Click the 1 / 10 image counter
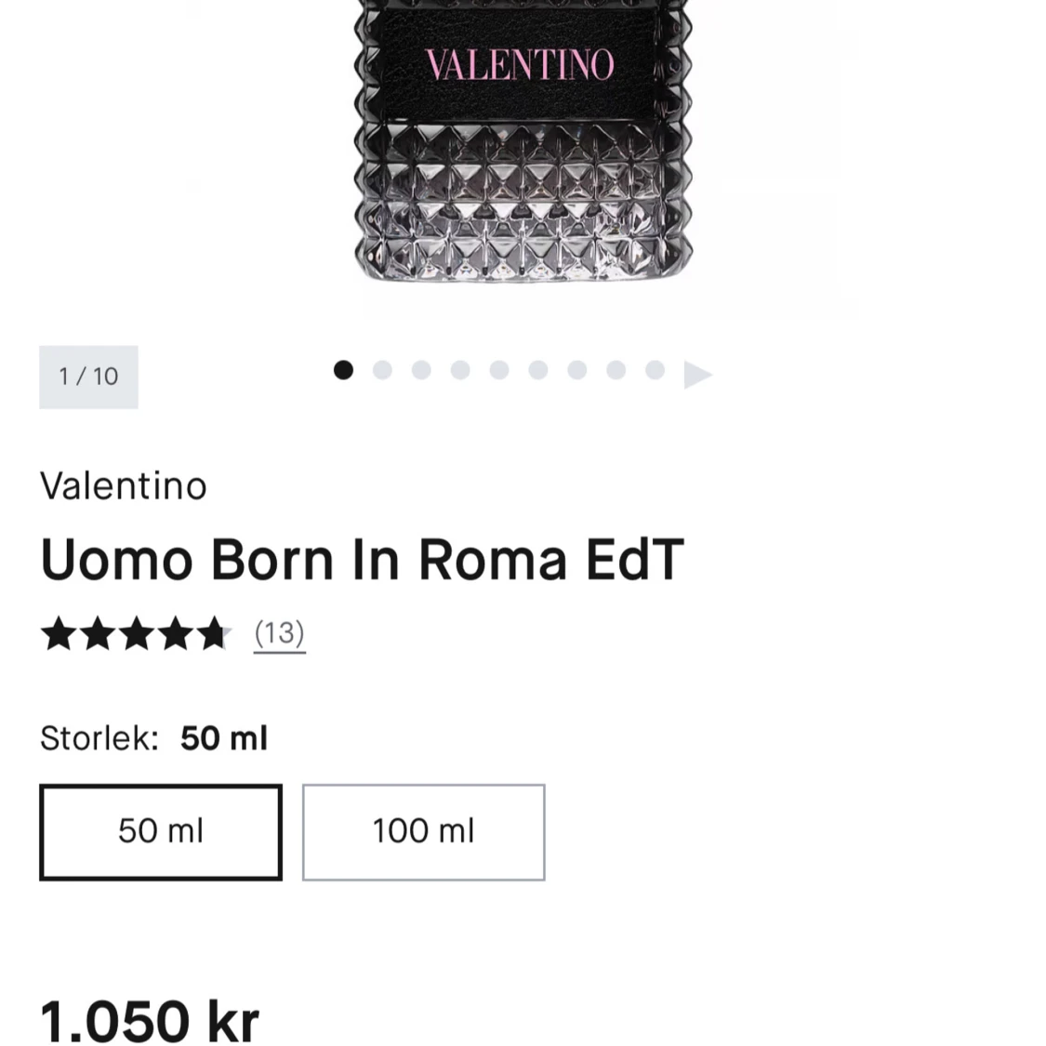 [88, 377]
